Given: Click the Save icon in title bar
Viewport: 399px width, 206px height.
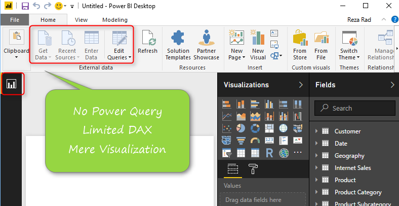Looking at the screenshot, I should [x=25, y=6].
